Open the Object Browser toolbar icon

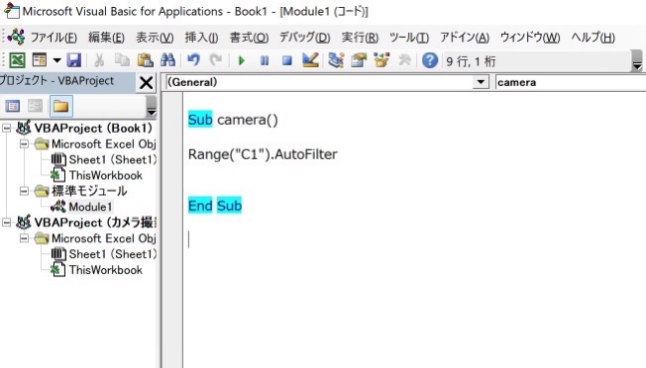[x=381, y=60]
